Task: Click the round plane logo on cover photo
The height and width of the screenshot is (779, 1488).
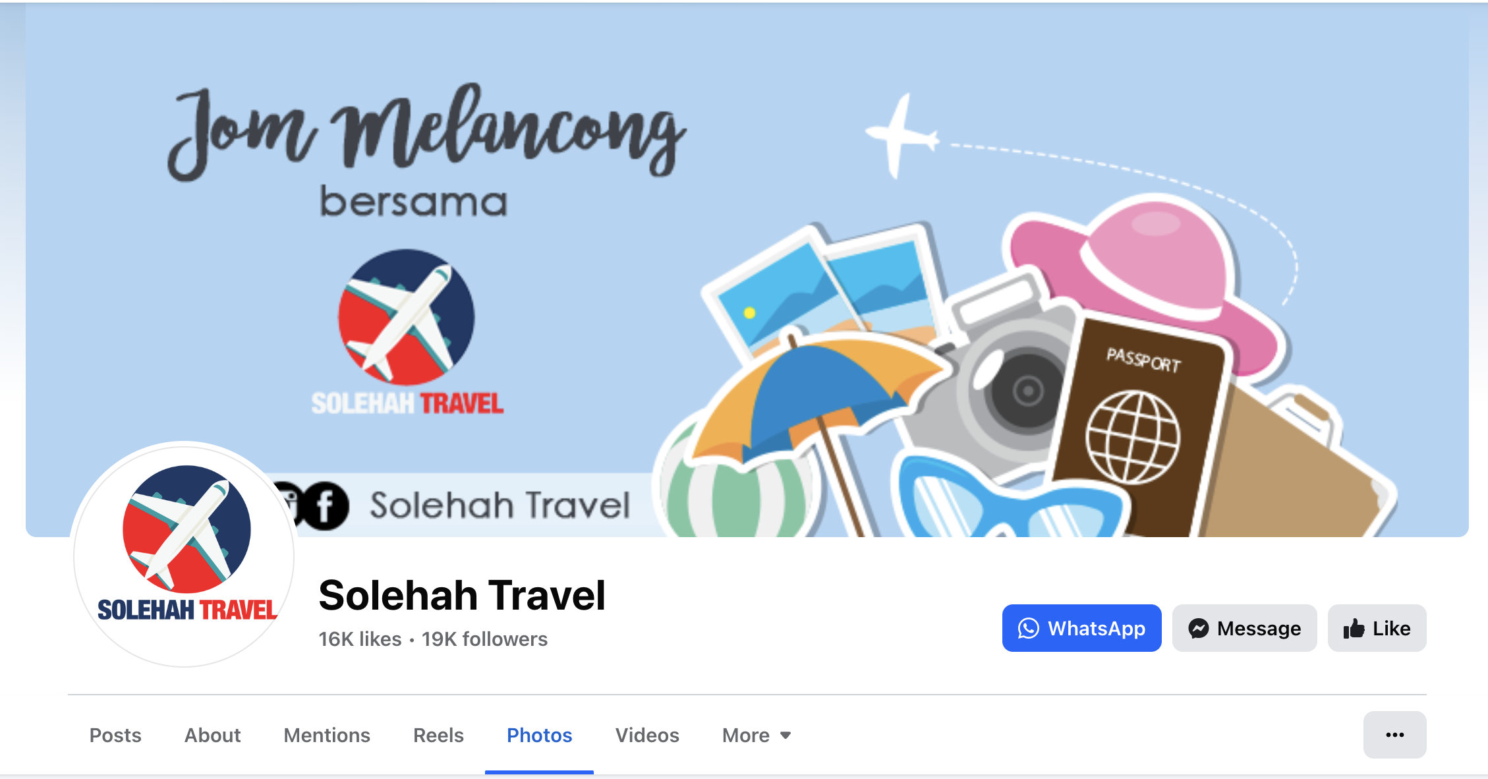Action: tap(406, 317)
